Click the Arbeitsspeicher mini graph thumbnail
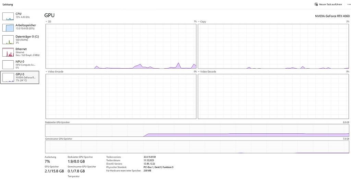This screenshot has width=351, height=179. click(8, 27)
